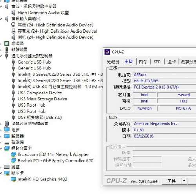Click the H81M-ITX/WiFi model field
This screenshot has height=196, width=196.
[x=165, y=81]
